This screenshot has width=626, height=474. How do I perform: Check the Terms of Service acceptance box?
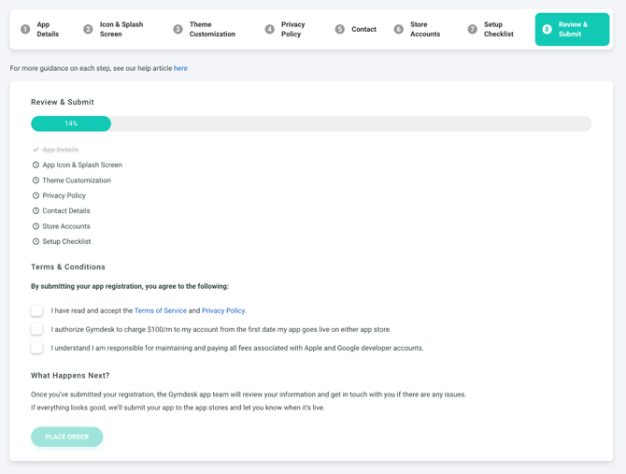(36, 310)
